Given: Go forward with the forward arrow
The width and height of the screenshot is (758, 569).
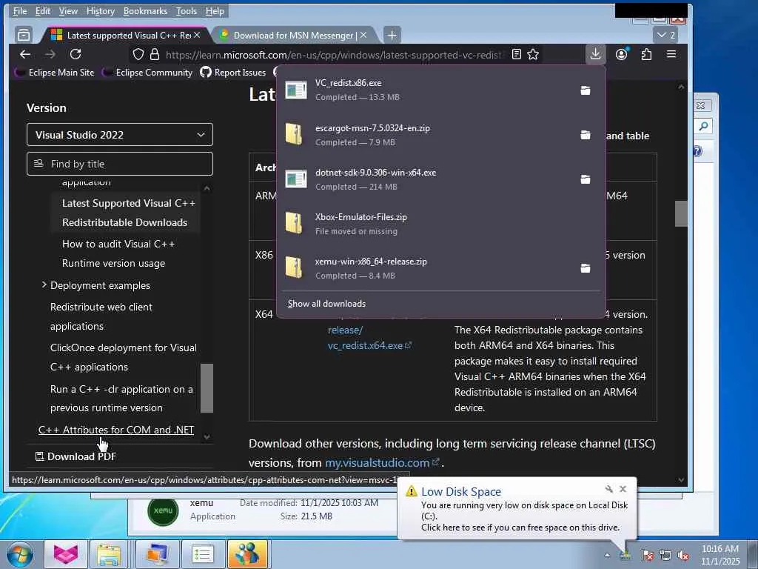Looking at the screenshot, I should [50, 54].
